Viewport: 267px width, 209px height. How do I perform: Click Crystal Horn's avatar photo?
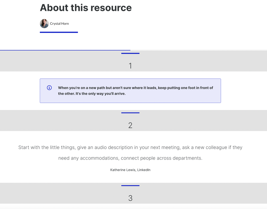44,24
